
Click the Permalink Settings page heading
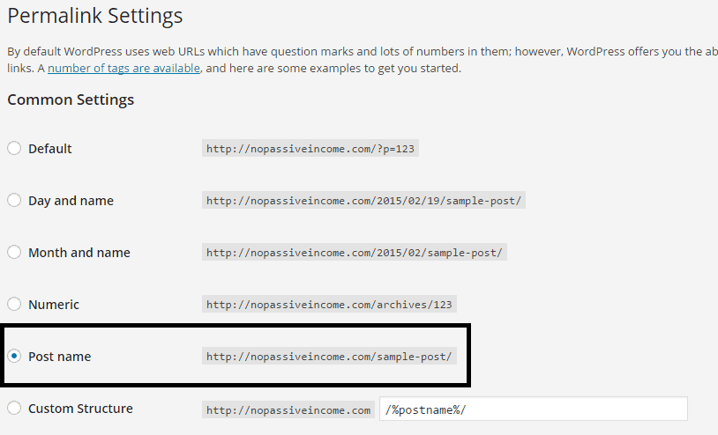pos(95,16)
